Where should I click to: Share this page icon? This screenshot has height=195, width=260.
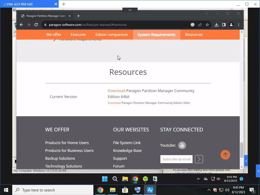200,25
